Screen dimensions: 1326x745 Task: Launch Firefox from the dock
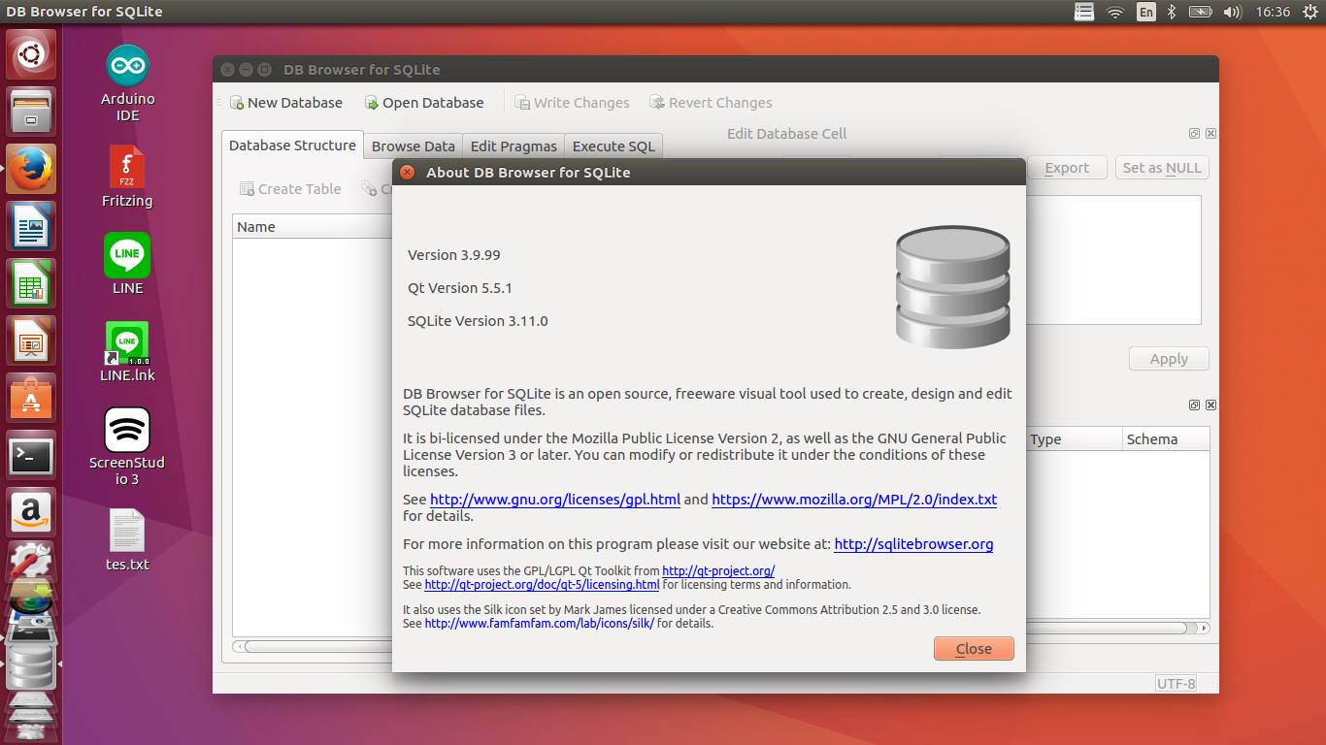click(31, 170)
